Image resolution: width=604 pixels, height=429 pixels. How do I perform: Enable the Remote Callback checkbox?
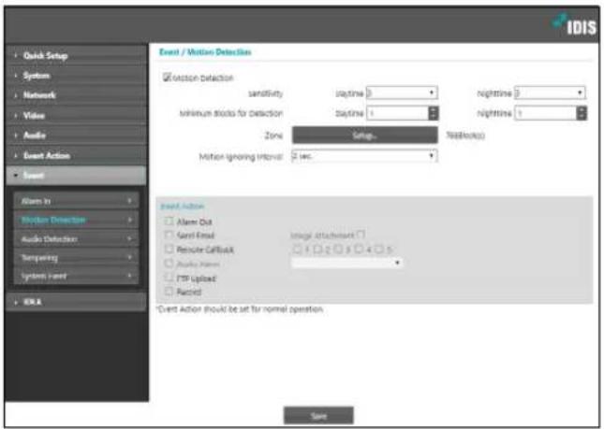coord(169,249)
